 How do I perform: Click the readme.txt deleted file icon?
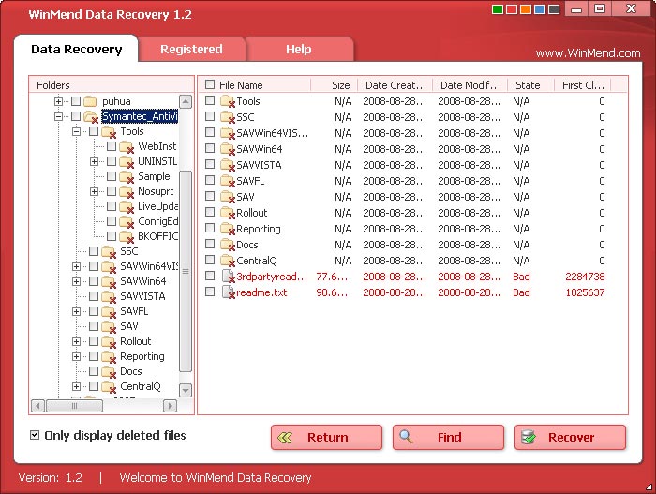pyautogui.click(x=228, y=292)
